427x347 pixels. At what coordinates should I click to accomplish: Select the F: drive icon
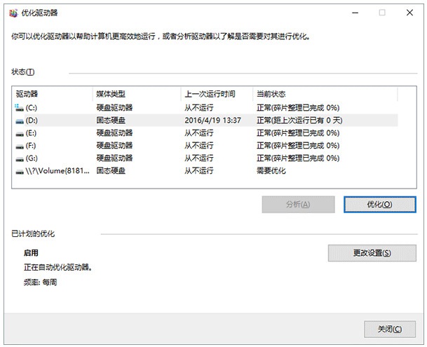[19, 146]
